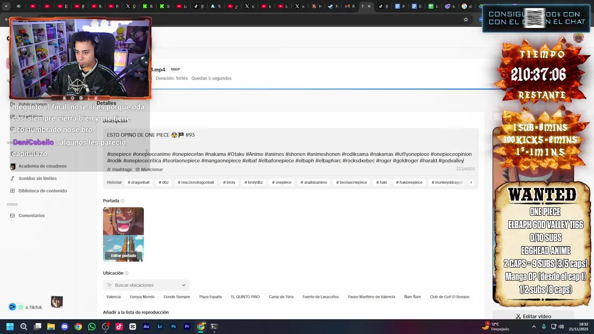Image resolution: width=594 pixels, height=334 pixels.
Task: Expand the hidden system tray icons
Action: [534, 327]
